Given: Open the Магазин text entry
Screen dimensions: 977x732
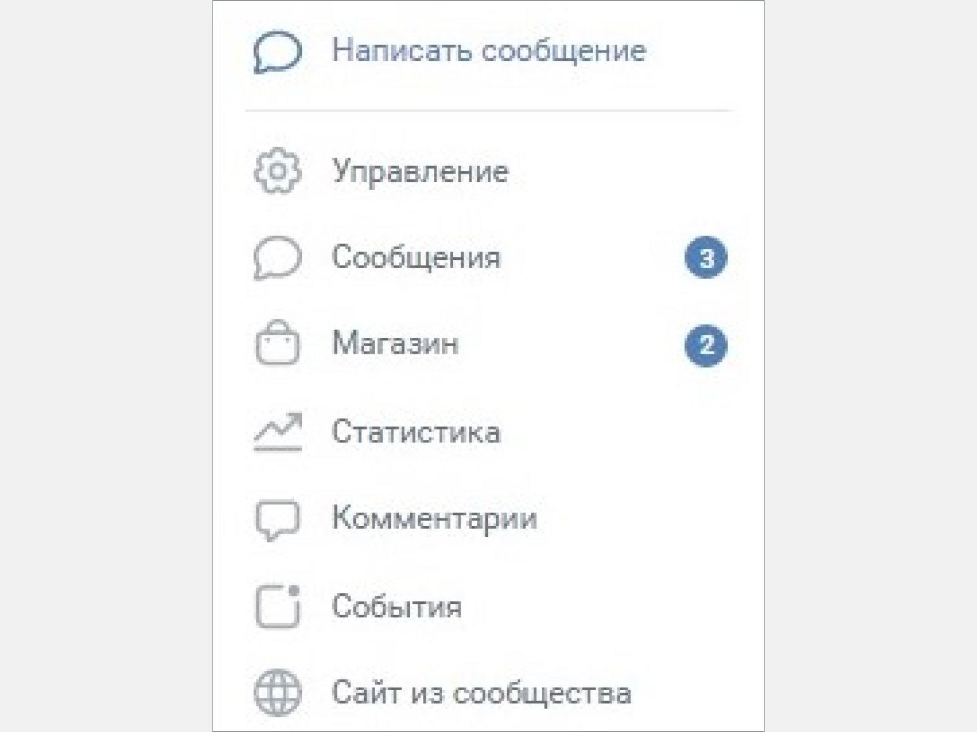Looking at the screenshot, I should click(x=395, y=344).
